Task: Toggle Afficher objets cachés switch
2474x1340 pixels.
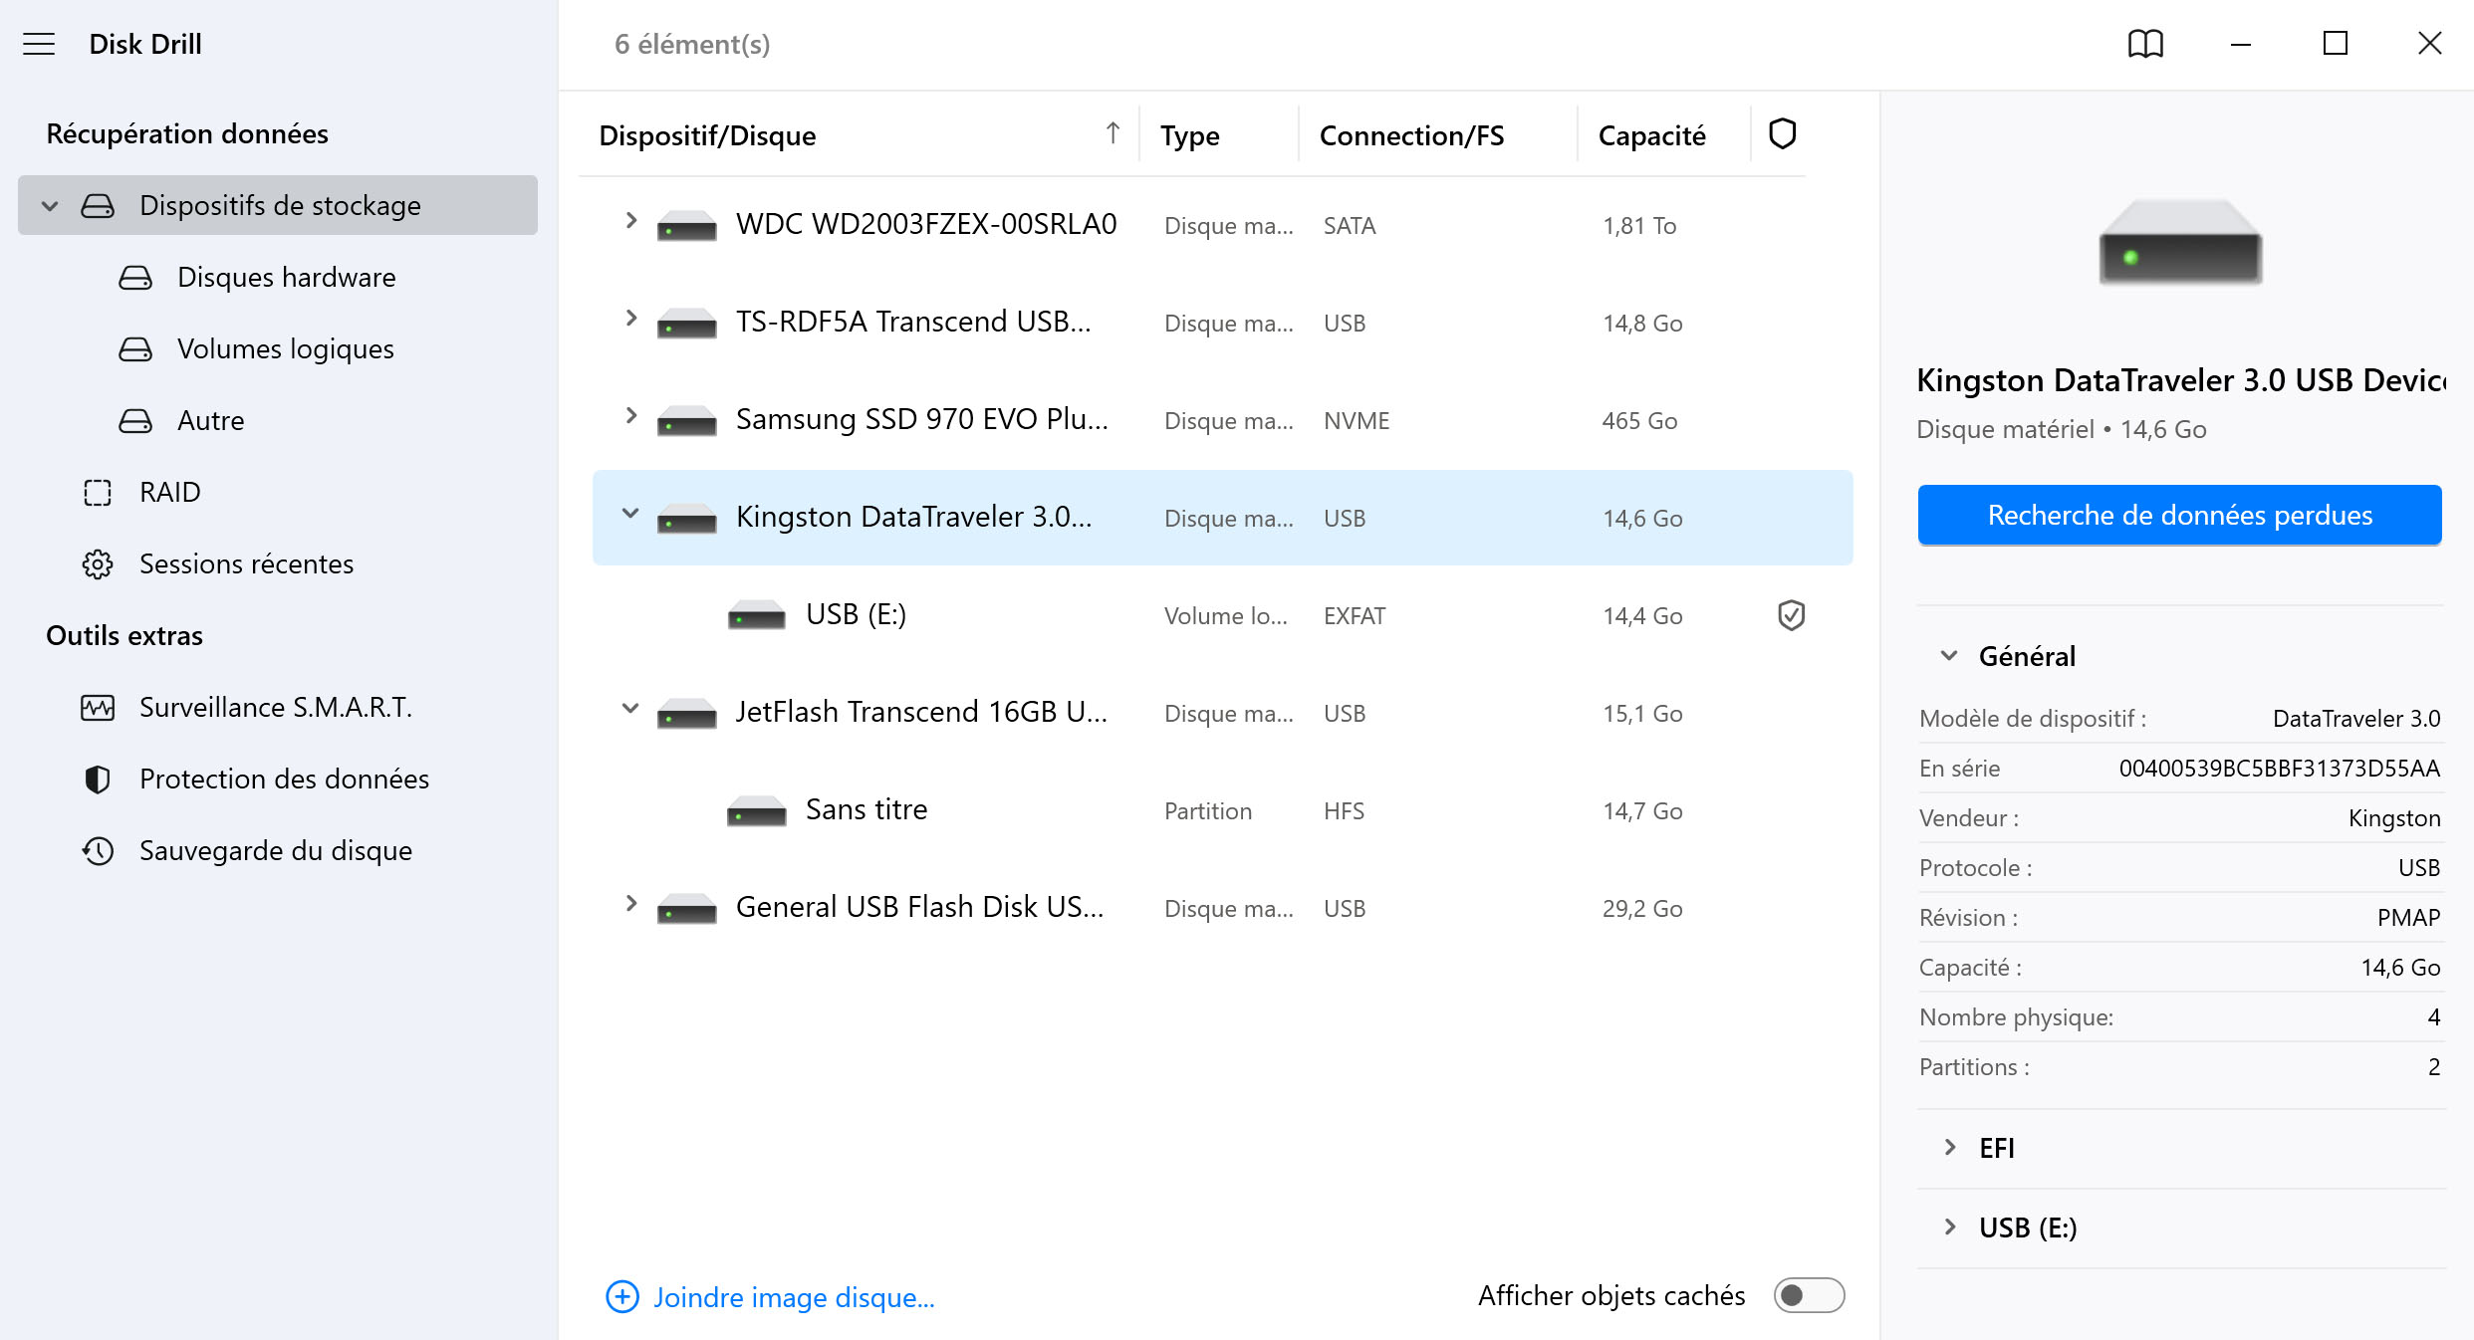Action: 1809,1295
